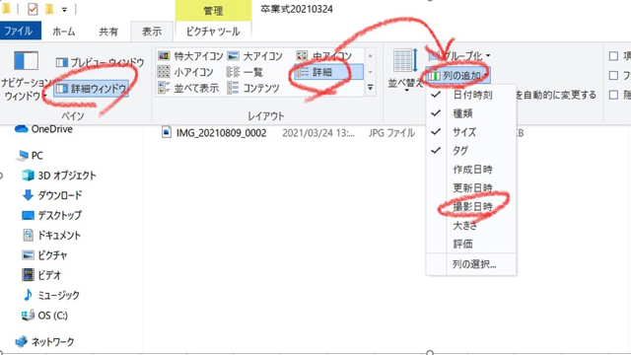Uncheck サイズ column option

[471, 132]
